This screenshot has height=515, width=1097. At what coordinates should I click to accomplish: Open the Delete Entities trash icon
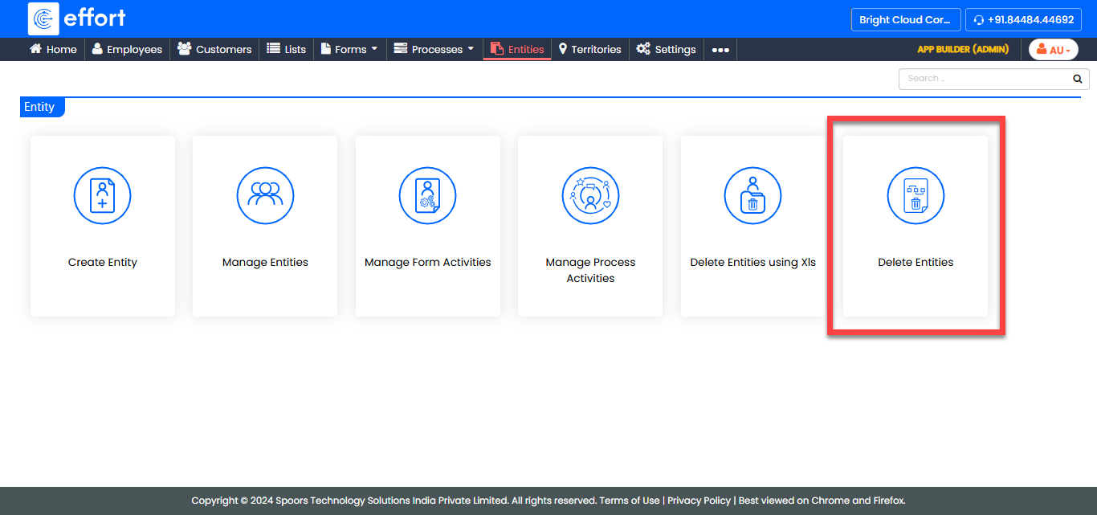(916, 195)
